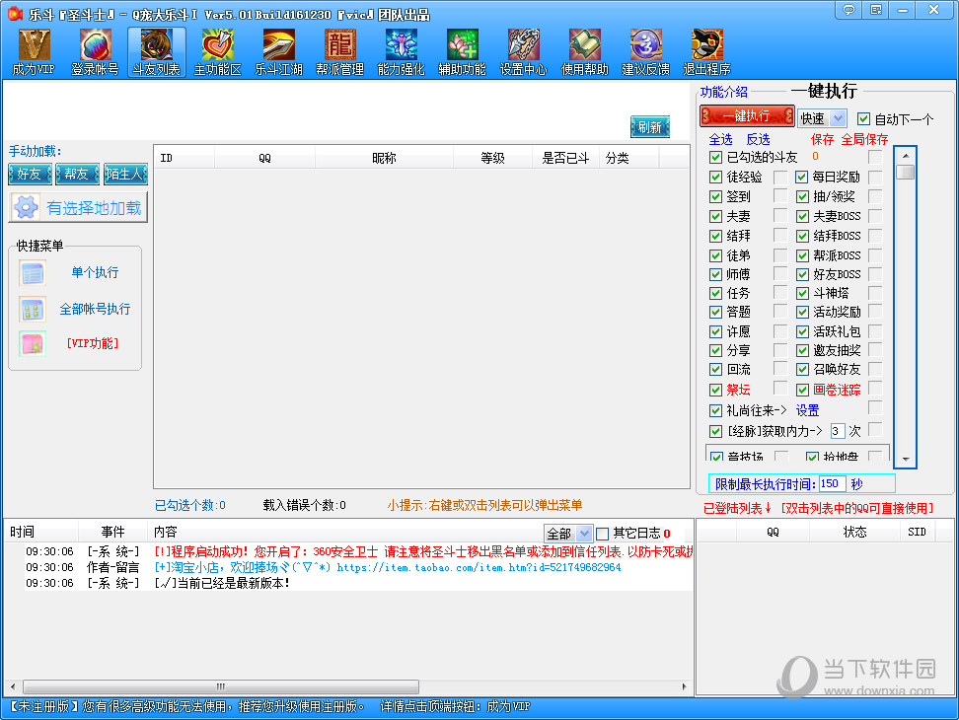Click the 单个执行 menu entry

[95, 272]
